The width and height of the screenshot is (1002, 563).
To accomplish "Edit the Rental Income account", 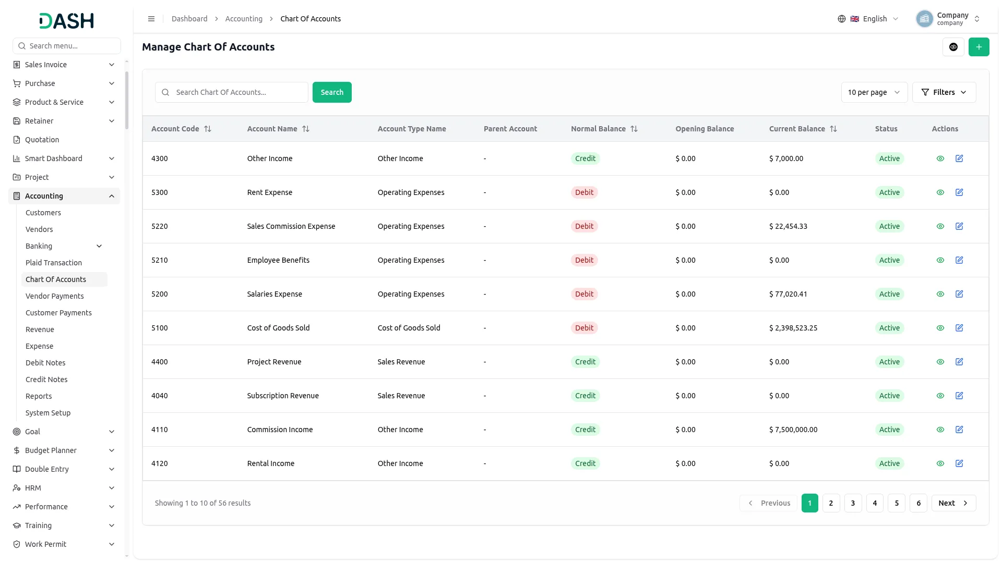I will [959, 463].
